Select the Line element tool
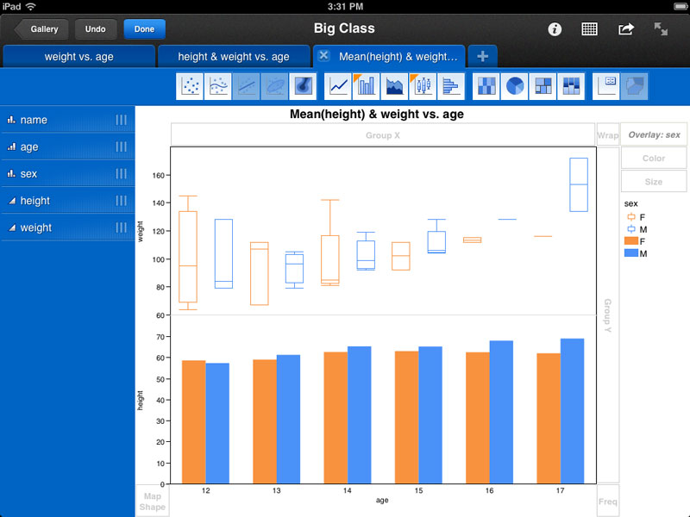The height and width of the screenshot is (517, 690). coord(338,86)
